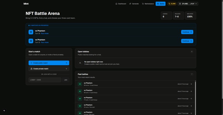Click the plus icon on public match

click(x=32, y=63)
